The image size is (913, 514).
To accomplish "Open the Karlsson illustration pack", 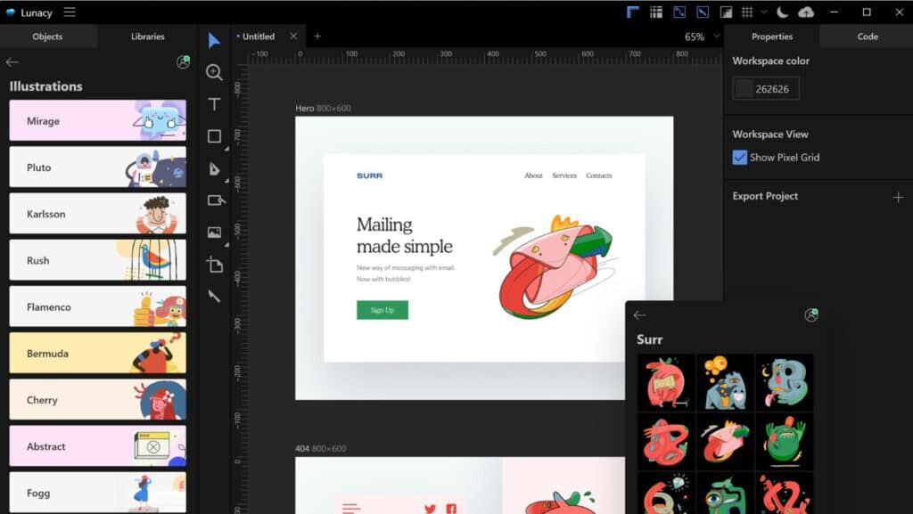I will pos(97,214).
